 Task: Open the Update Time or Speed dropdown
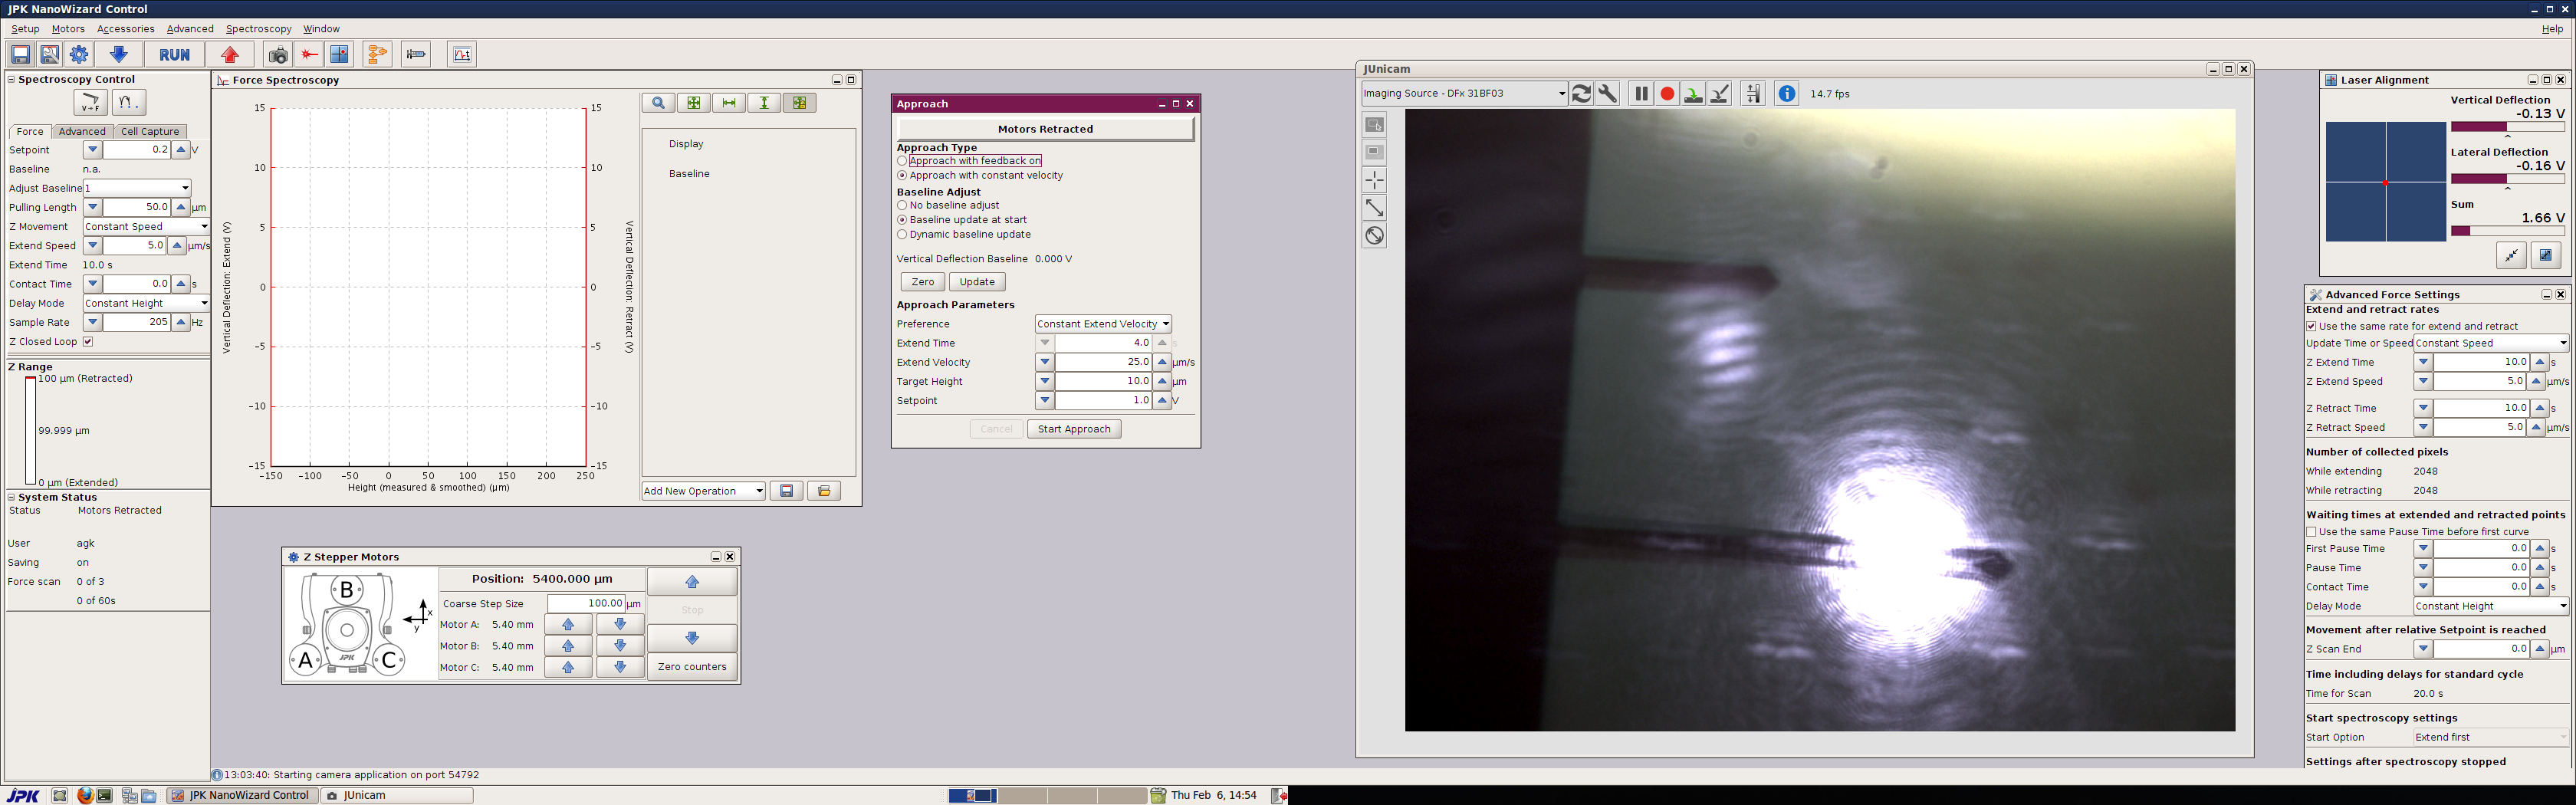[2491, 343]
